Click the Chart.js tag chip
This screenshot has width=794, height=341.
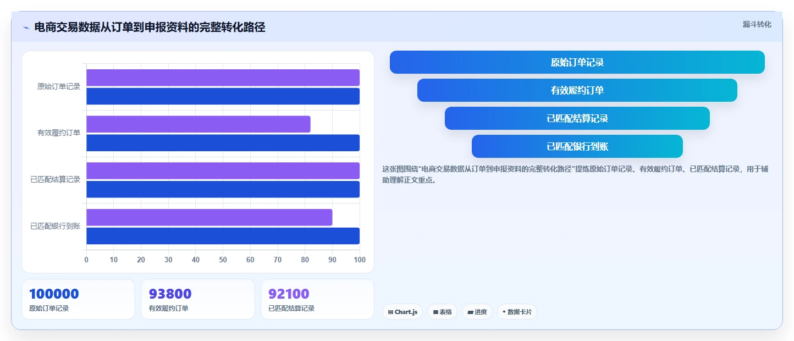pyautogui.click(x=402, y=312)
